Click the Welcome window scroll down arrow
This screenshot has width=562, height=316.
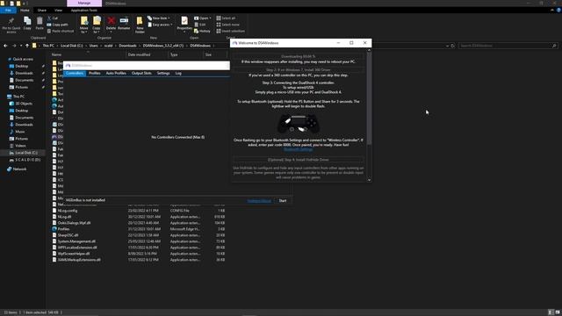pos(369,180)
